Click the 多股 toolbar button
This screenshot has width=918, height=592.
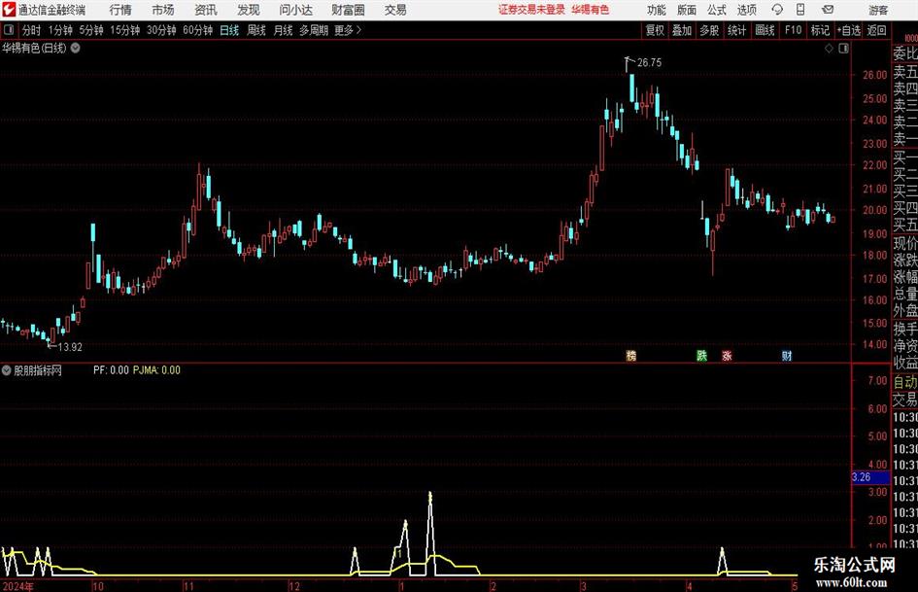pos(709,30)
